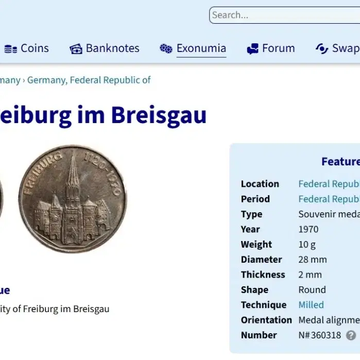Open the Milled technique link
Image resolution: width=360 pixels, height=360 pixels.
point(311,305)
